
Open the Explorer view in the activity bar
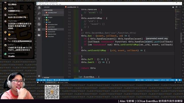pyautogui.click(x=39, y=8)
